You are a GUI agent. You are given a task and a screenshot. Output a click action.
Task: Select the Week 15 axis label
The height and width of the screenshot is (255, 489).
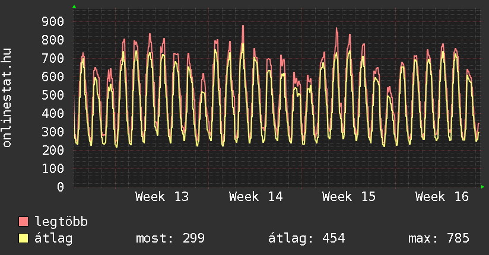348,197
